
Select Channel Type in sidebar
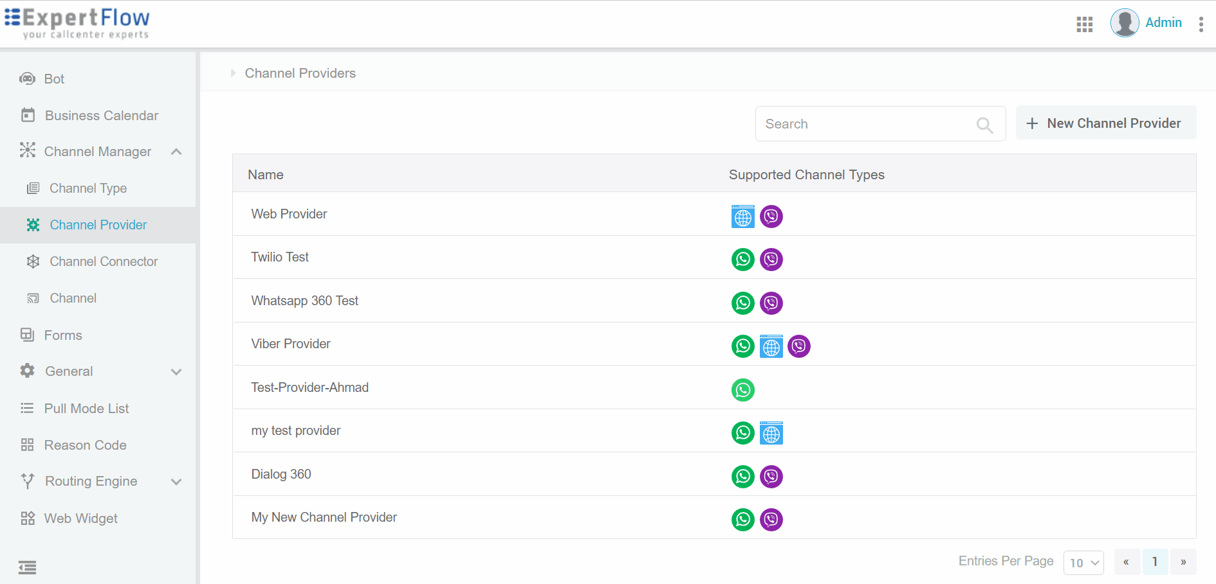[88, 188]
